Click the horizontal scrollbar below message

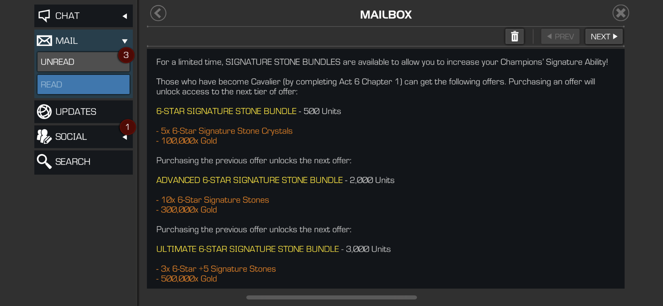click(x=331, y=297)
